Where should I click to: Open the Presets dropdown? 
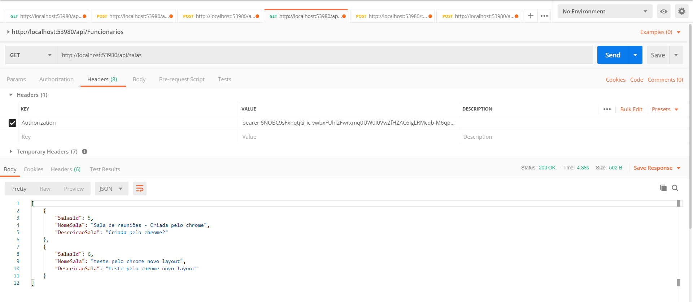click(x=665, y=109)
